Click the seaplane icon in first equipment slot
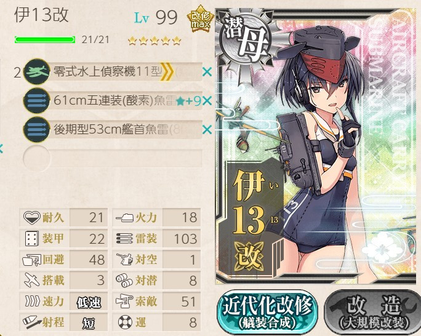 pos(36,72)
